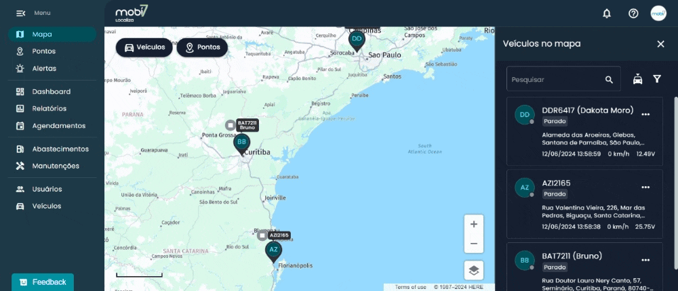Click the 25.75V voltage value
The image size is (678, 291).
click(x=645, y=227)
